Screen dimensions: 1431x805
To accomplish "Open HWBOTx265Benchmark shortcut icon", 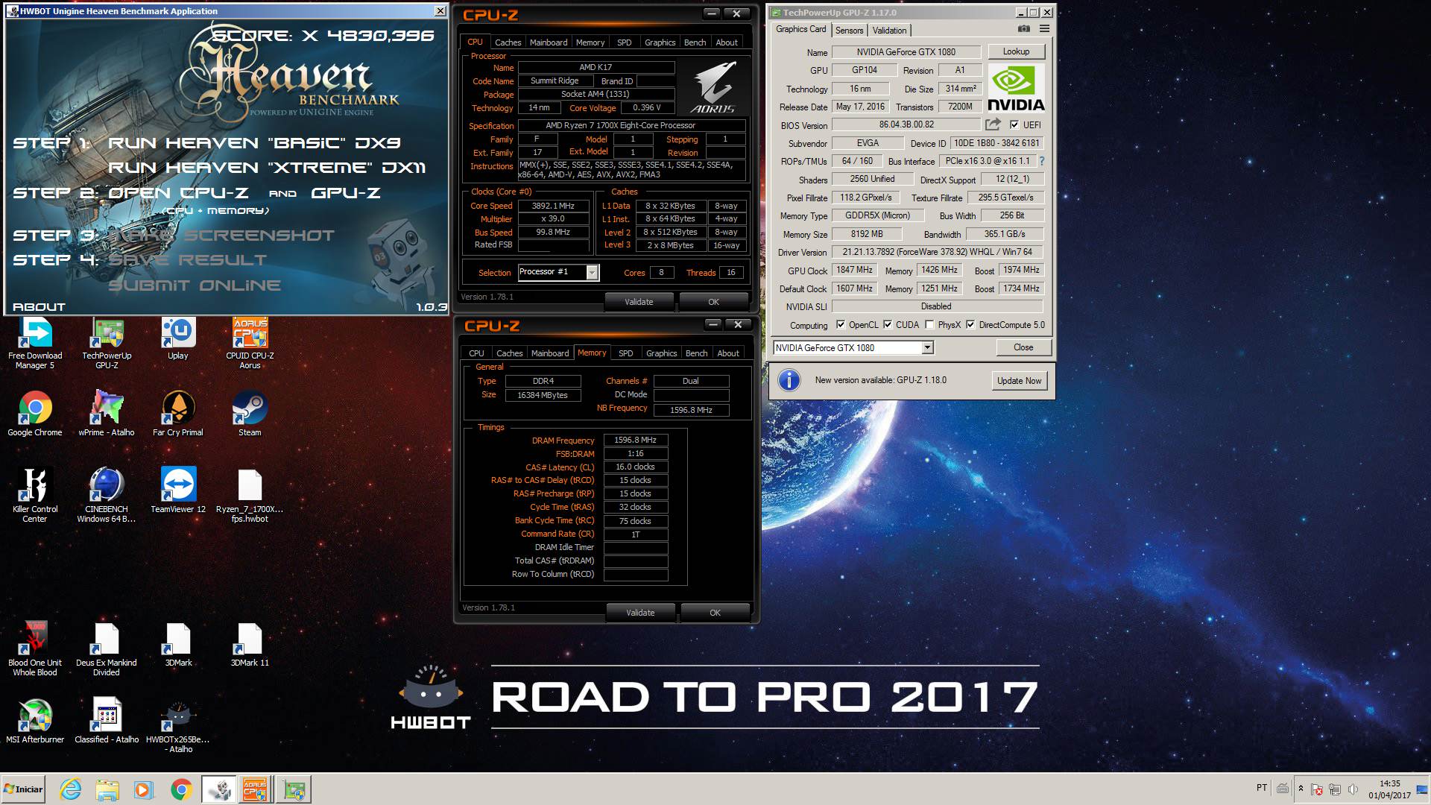I will pos(178,727).
